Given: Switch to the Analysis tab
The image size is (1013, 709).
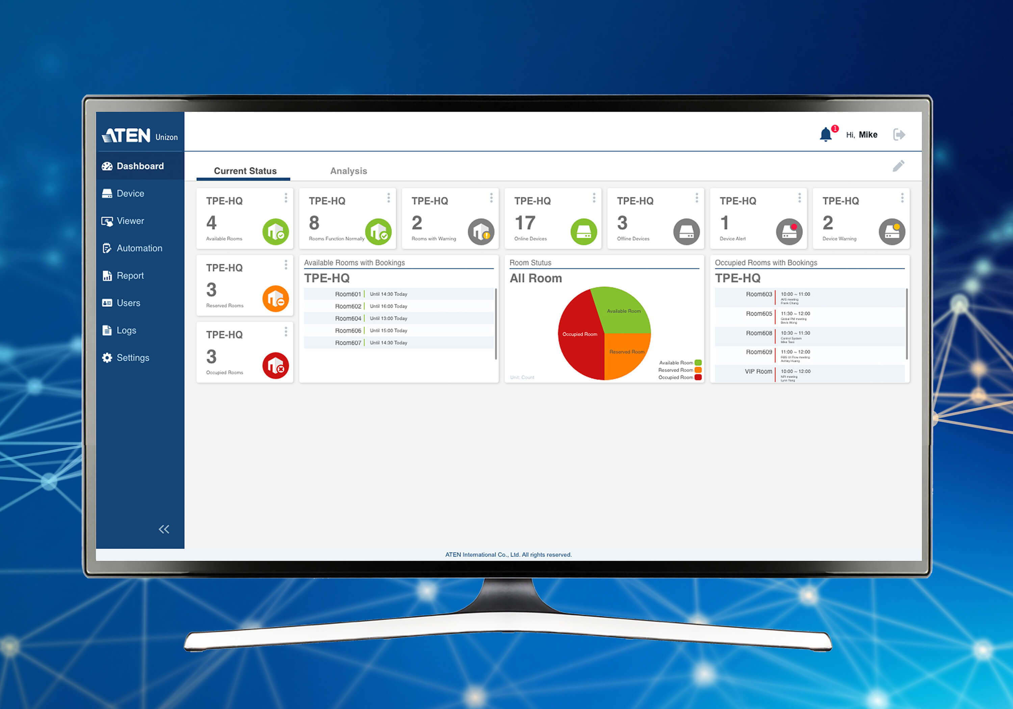Looking at the screenshot, I should click(x=348, y=171).
